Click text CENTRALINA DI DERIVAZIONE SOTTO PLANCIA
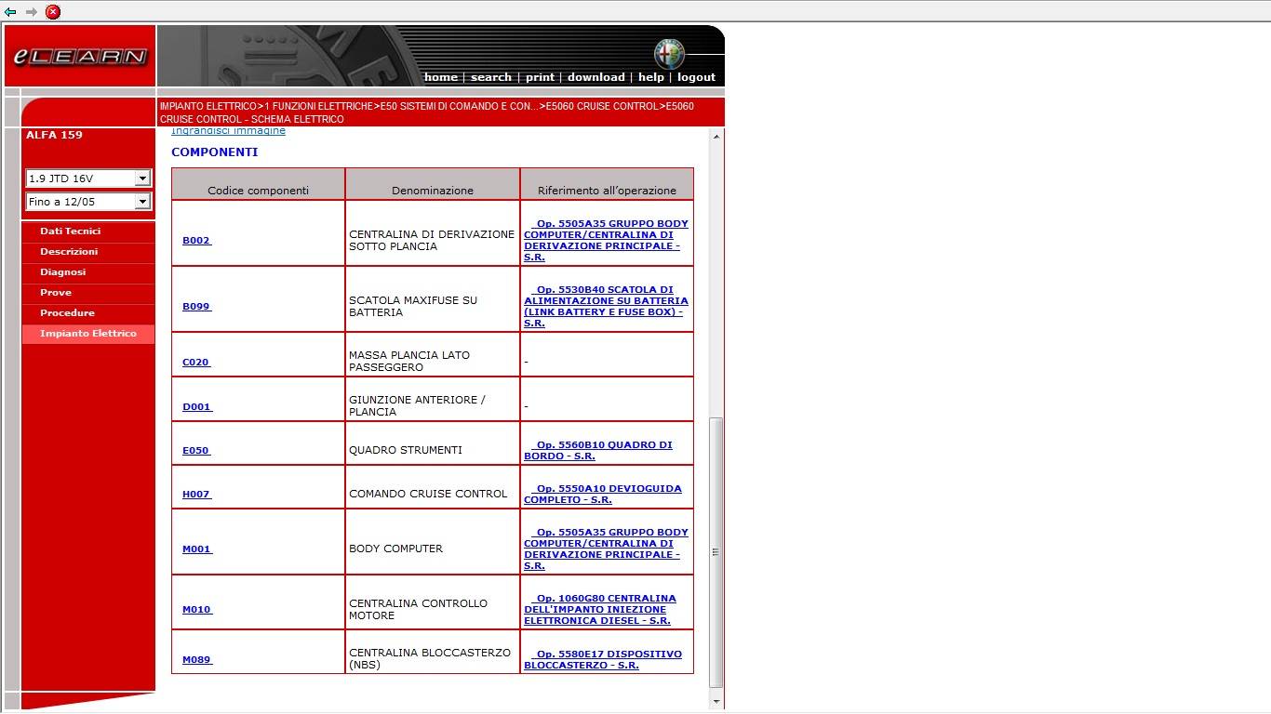 point(432,240)
